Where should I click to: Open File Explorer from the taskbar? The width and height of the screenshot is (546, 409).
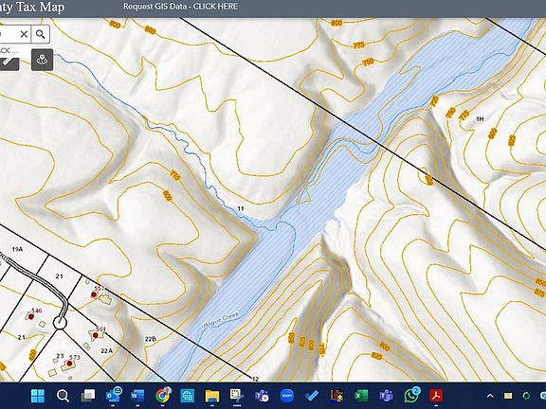(x=212, y=396)
